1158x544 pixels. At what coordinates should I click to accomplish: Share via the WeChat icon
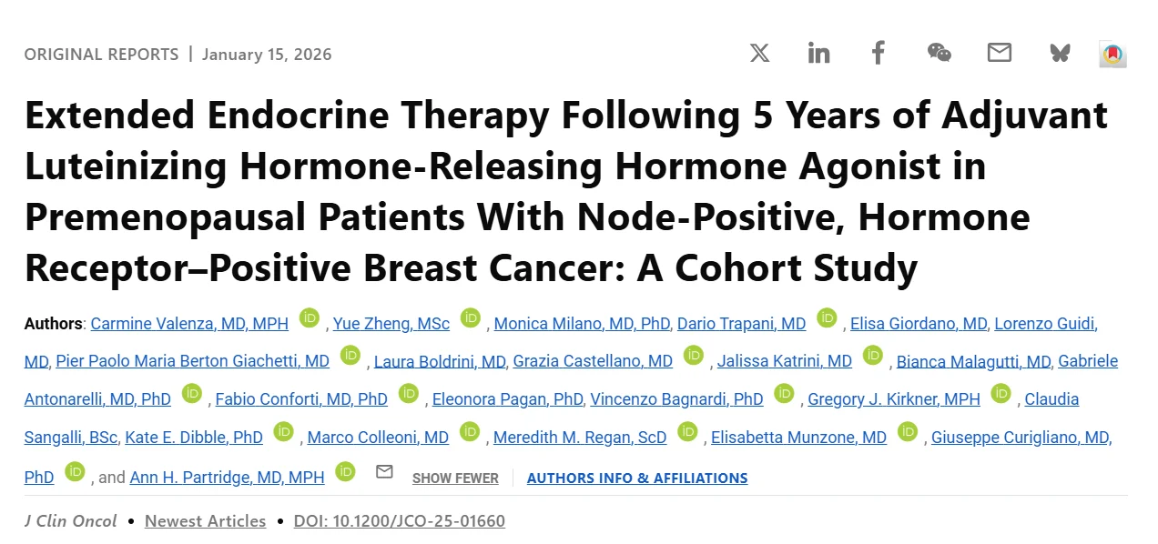tap(939, 53)
